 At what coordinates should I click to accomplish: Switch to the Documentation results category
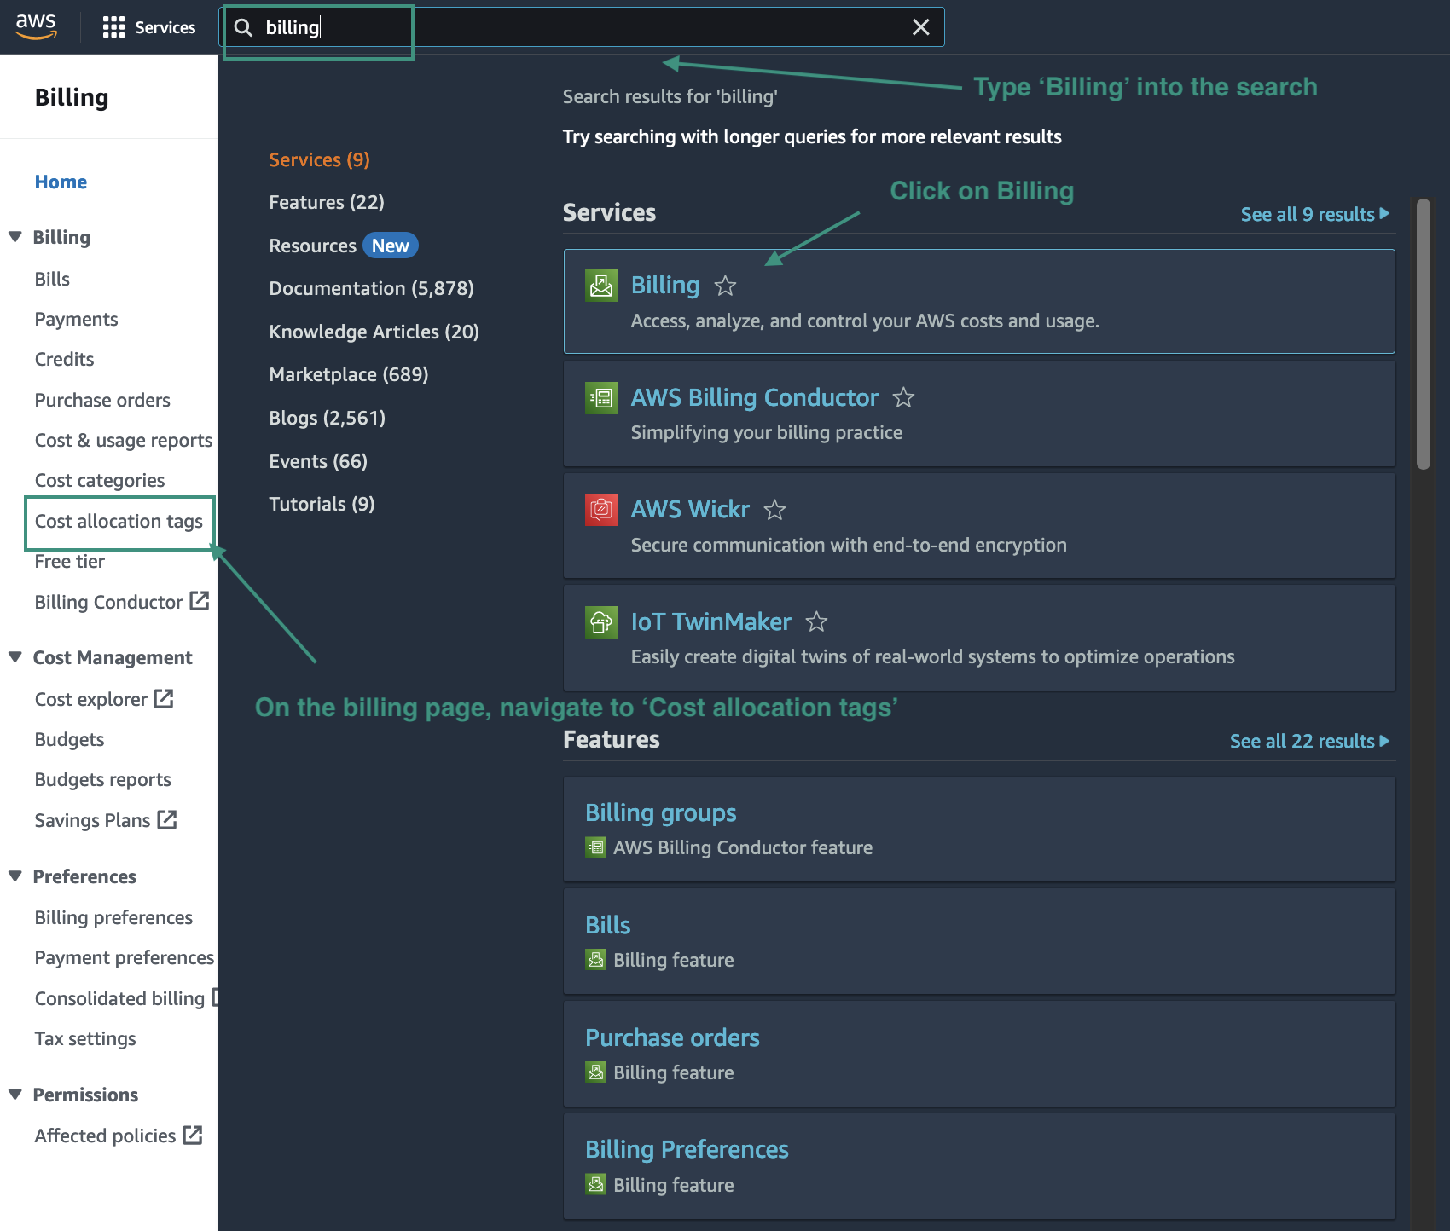[371, 288]
